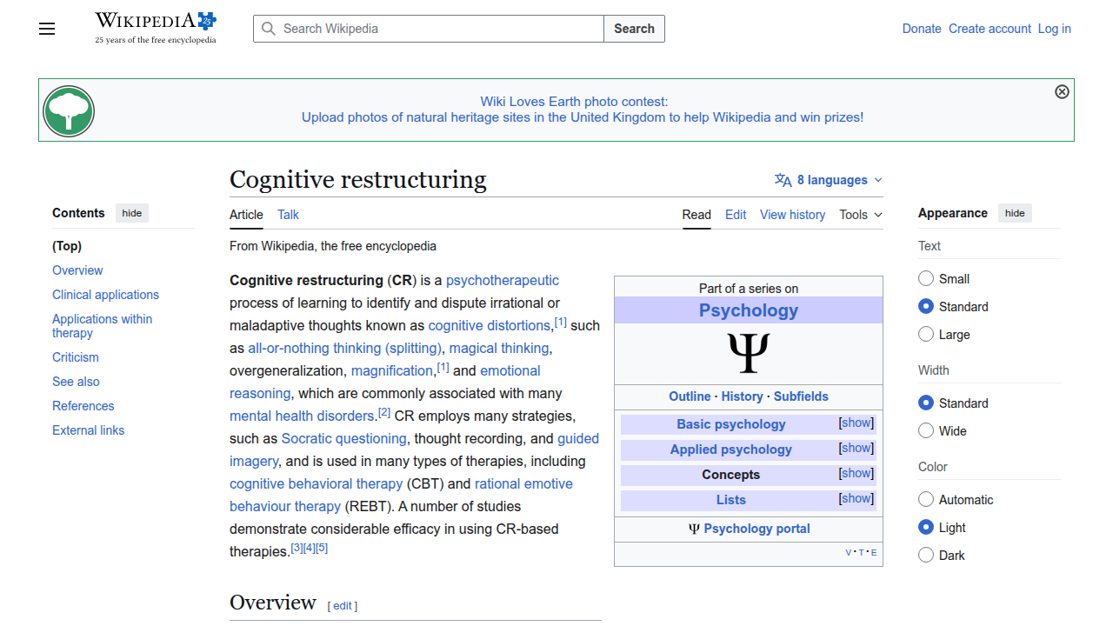Open the Tools dropdown menu

point(861,215)
